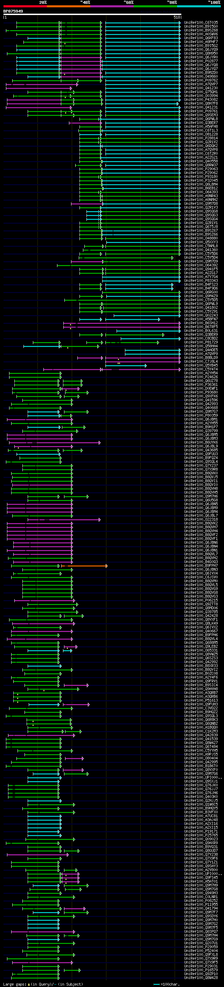Select the UniRef100_C7J8L4 hit name
Viewport: 224px width, 987px height.
click(201, 361)
